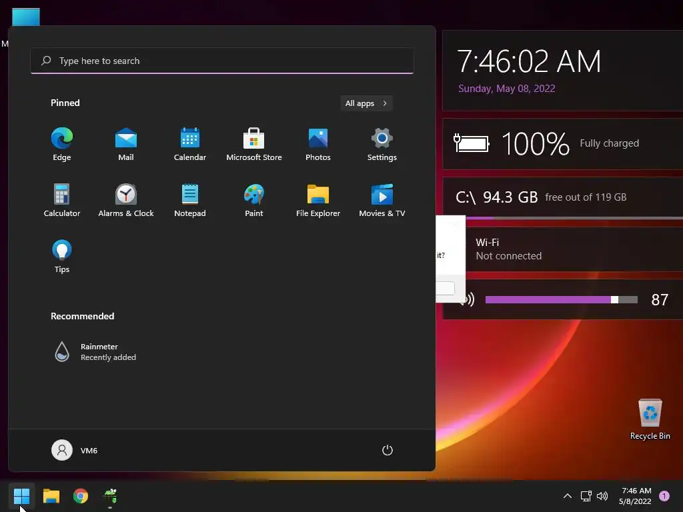Image resolution: width=683 pixels, height=512 pixels.
Task: Click the Sunday, May 08, 2022 date
Action: click(507, 89)
